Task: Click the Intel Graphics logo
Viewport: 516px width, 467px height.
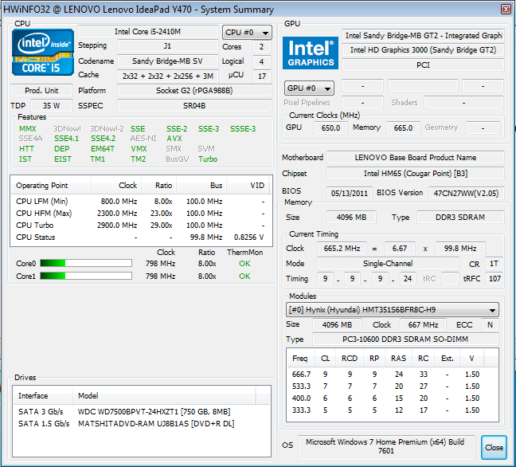Action: tap(311, 53)
